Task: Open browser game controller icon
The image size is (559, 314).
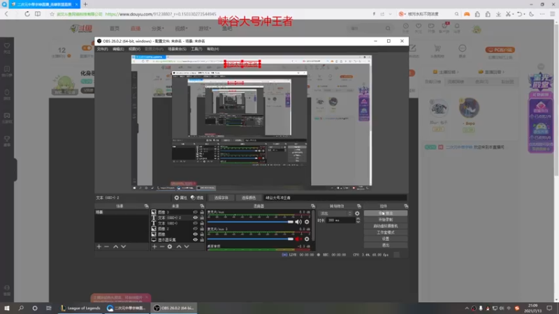Action: pos(467,14)
